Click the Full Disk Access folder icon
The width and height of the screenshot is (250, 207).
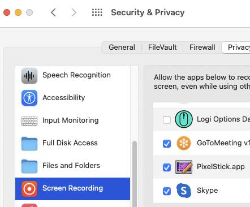click(x=29, y=144)
